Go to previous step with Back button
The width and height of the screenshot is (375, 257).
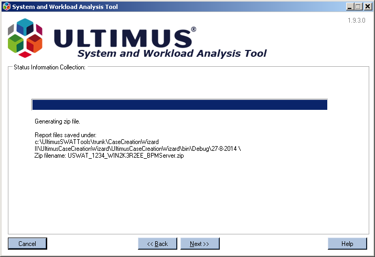point(157,243)
